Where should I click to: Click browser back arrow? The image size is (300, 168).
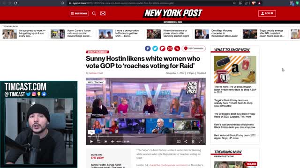coord(4,3)
